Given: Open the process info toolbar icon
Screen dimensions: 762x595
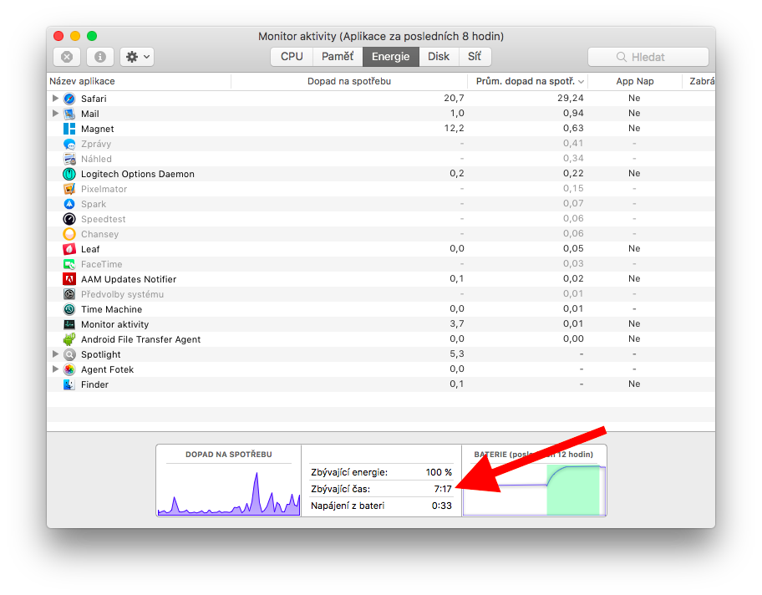Looking at the screenshot, I should [x=100, y=57].
